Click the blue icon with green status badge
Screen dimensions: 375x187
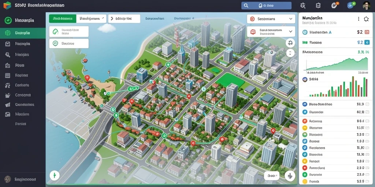351,5
